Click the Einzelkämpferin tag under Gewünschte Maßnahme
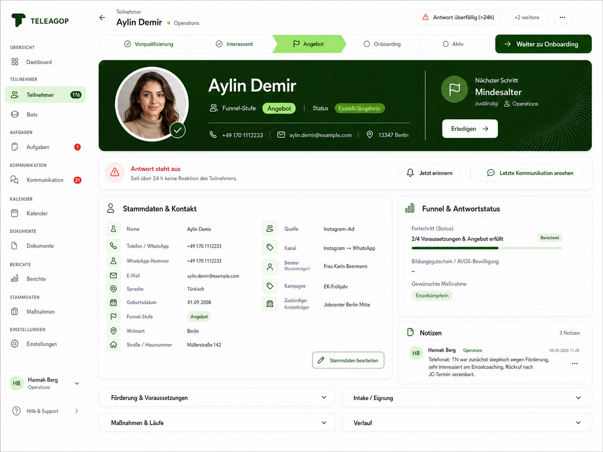The height and width of the screenshot is (452, 603). click(x=432, y=296)
